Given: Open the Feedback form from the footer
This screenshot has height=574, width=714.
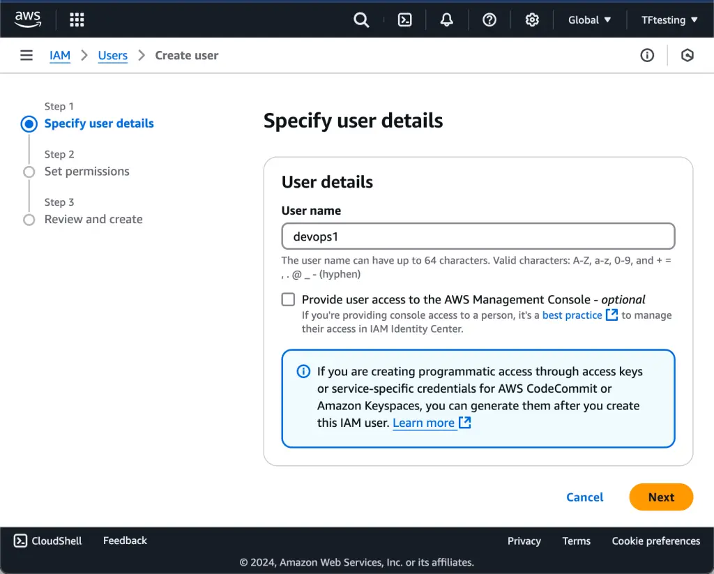Looking at the screenshot, I should tap(124, 541).
